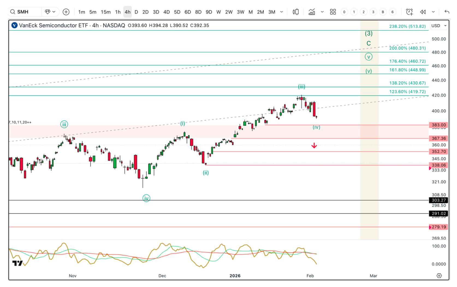
Task: Start bar replay with rewind icon
Action: tap(423, 12)
